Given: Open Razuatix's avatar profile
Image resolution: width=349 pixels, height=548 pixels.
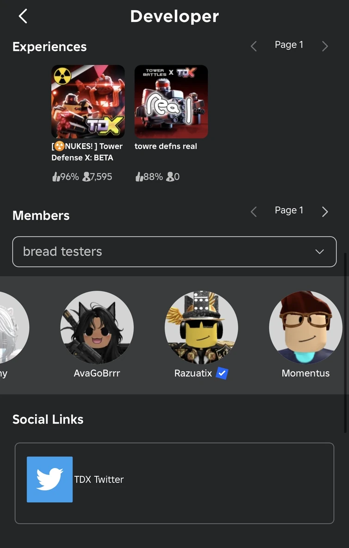Looking at the screenshot, I should [202, 327].
